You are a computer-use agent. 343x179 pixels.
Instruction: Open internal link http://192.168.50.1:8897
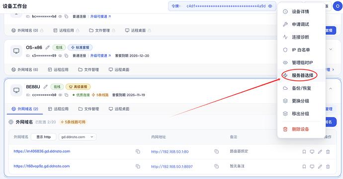171,167
